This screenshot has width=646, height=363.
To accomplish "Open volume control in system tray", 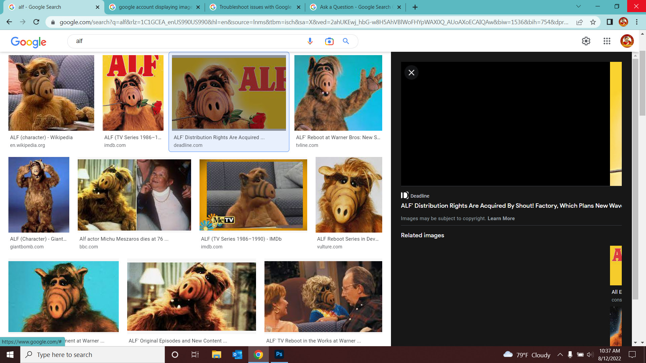I will pos(590,355).
